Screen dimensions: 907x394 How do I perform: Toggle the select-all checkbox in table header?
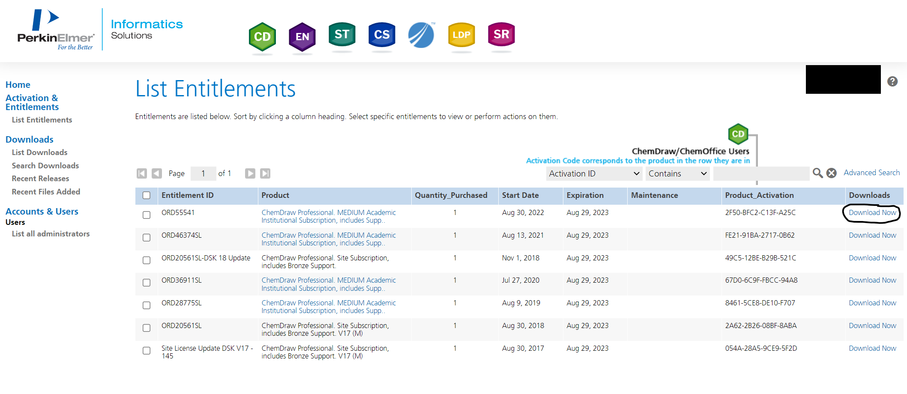click(147, 195)
